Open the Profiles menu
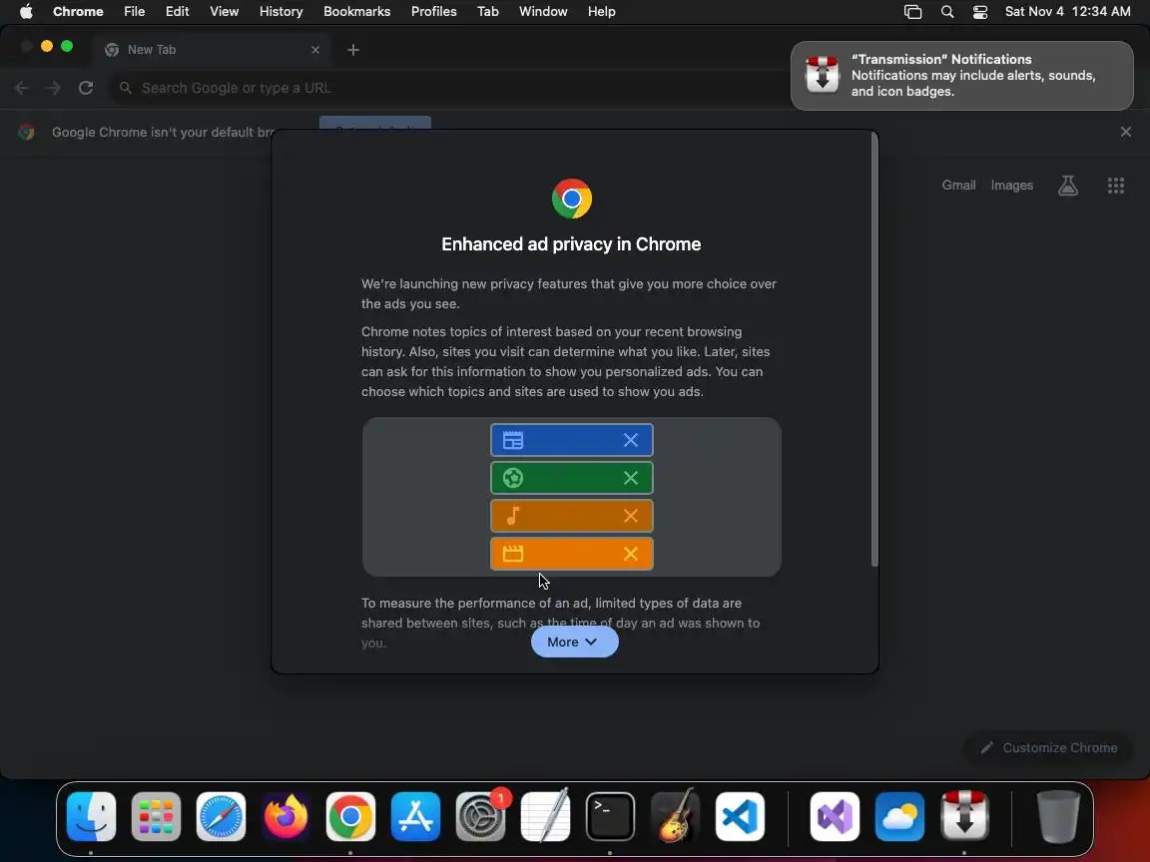 433,11
